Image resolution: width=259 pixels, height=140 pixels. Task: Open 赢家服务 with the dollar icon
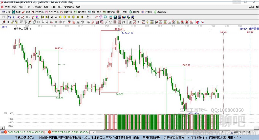(x=160, y=12)
